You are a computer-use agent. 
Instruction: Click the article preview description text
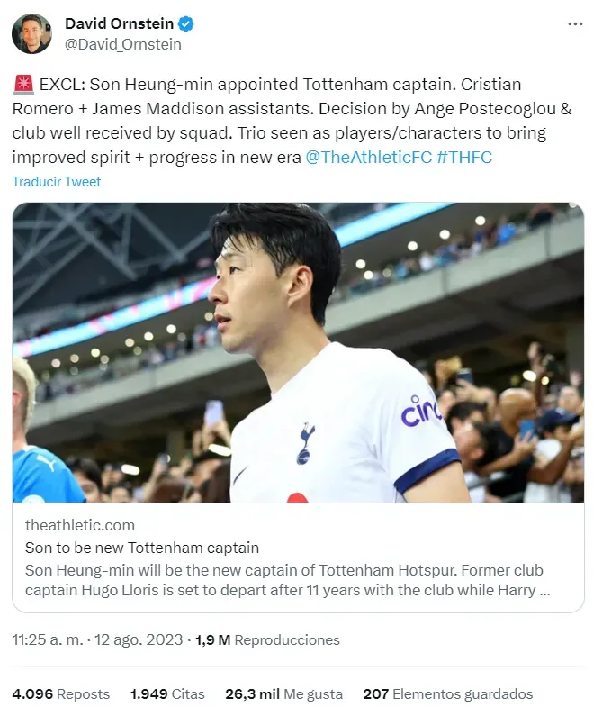(287, 580)
